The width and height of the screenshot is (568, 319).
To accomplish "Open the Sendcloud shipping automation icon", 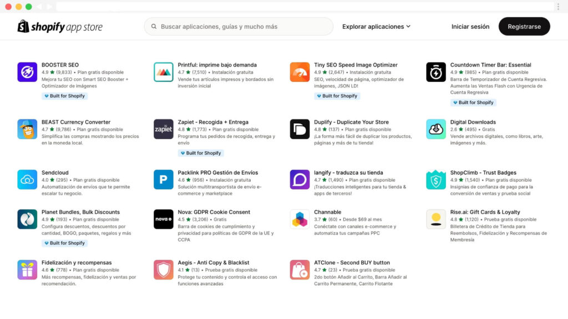I will coord(27,178).
